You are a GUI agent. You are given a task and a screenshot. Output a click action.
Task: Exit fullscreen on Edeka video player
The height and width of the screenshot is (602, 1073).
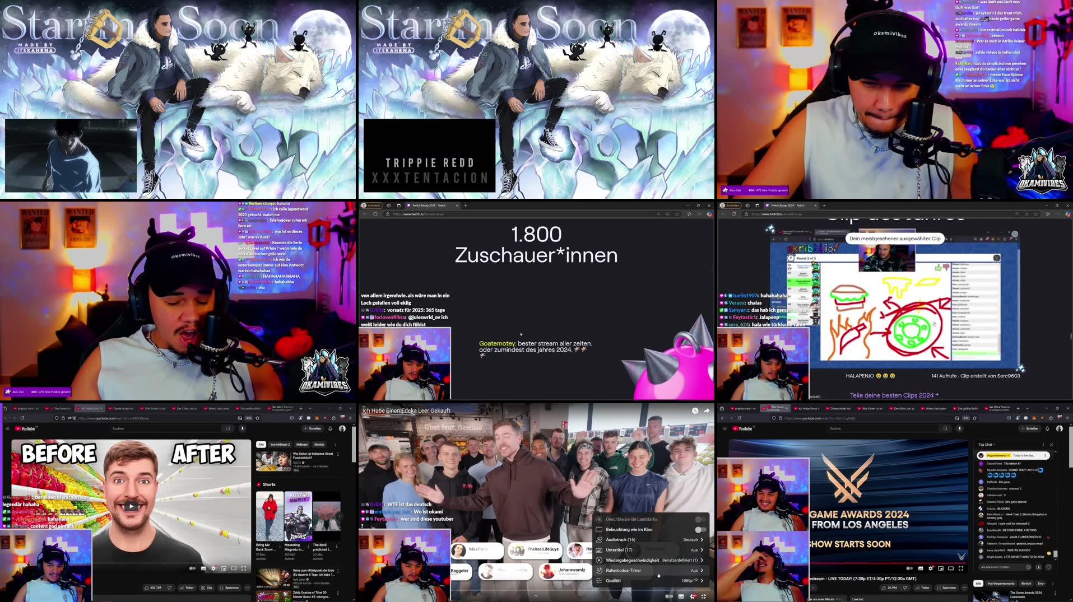coord(704,596)
